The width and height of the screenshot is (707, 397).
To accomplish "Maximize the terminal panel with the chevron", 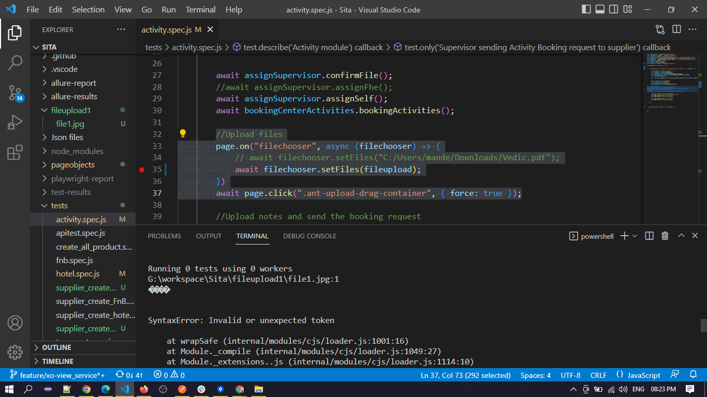I will pyautogui.click(x=681, y=236).
